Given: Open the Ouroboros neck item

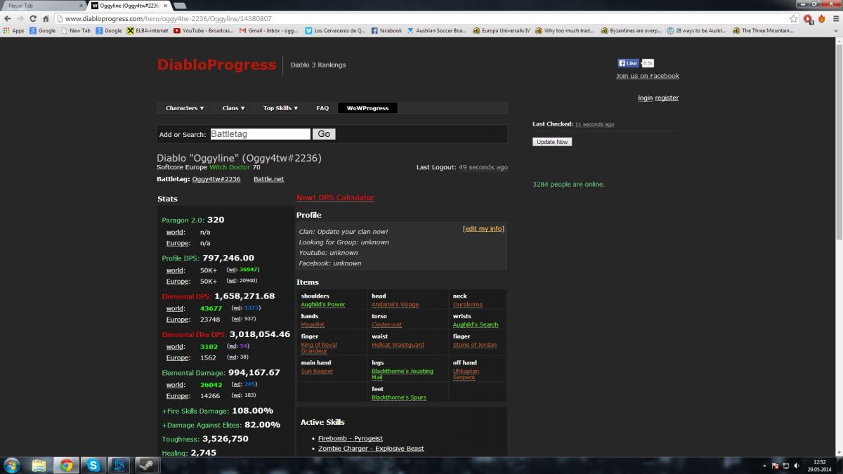Looking at the screenshot, I should (x=468, y=305).
